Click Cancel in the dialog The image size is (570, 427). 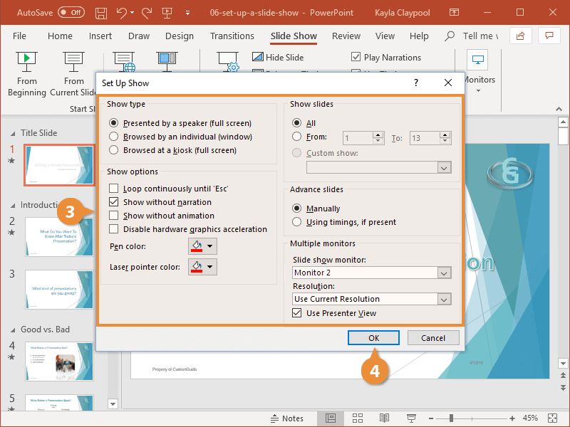tap(433, 338)
